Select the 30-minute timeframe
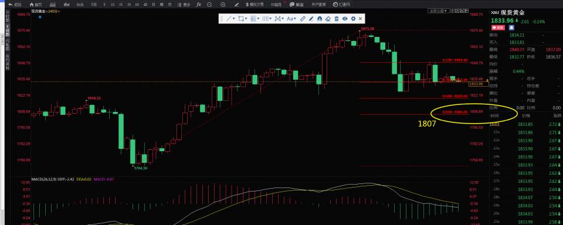 129,5
